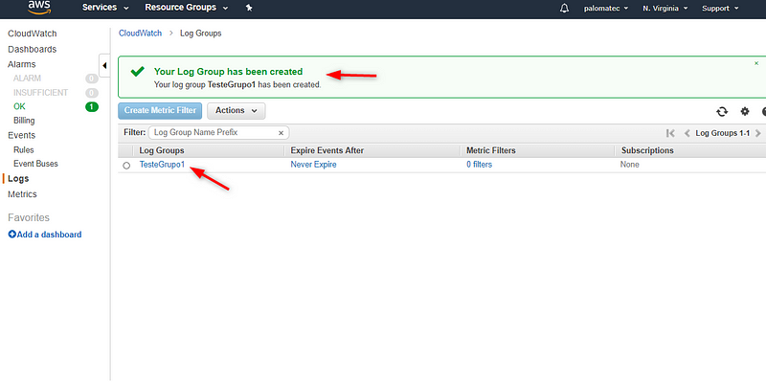766x382 pixels.
Task: Click the Metric Filters column header
Action: [491, 150]
